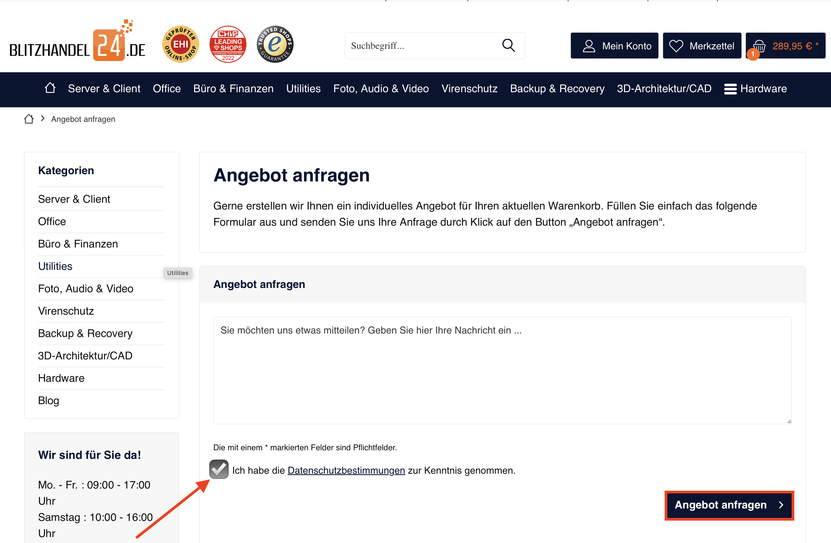
Task: Switch to the Backup & Recovery menu item
Action: [557, 88]
